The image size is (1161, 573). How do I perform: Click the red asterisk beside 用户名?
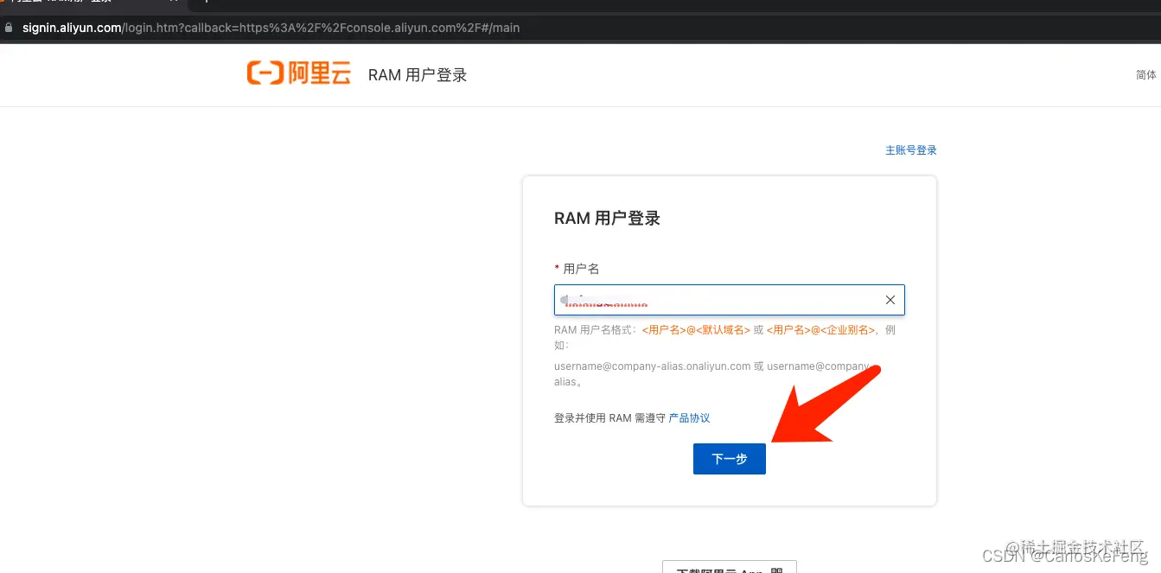(558, 268)
